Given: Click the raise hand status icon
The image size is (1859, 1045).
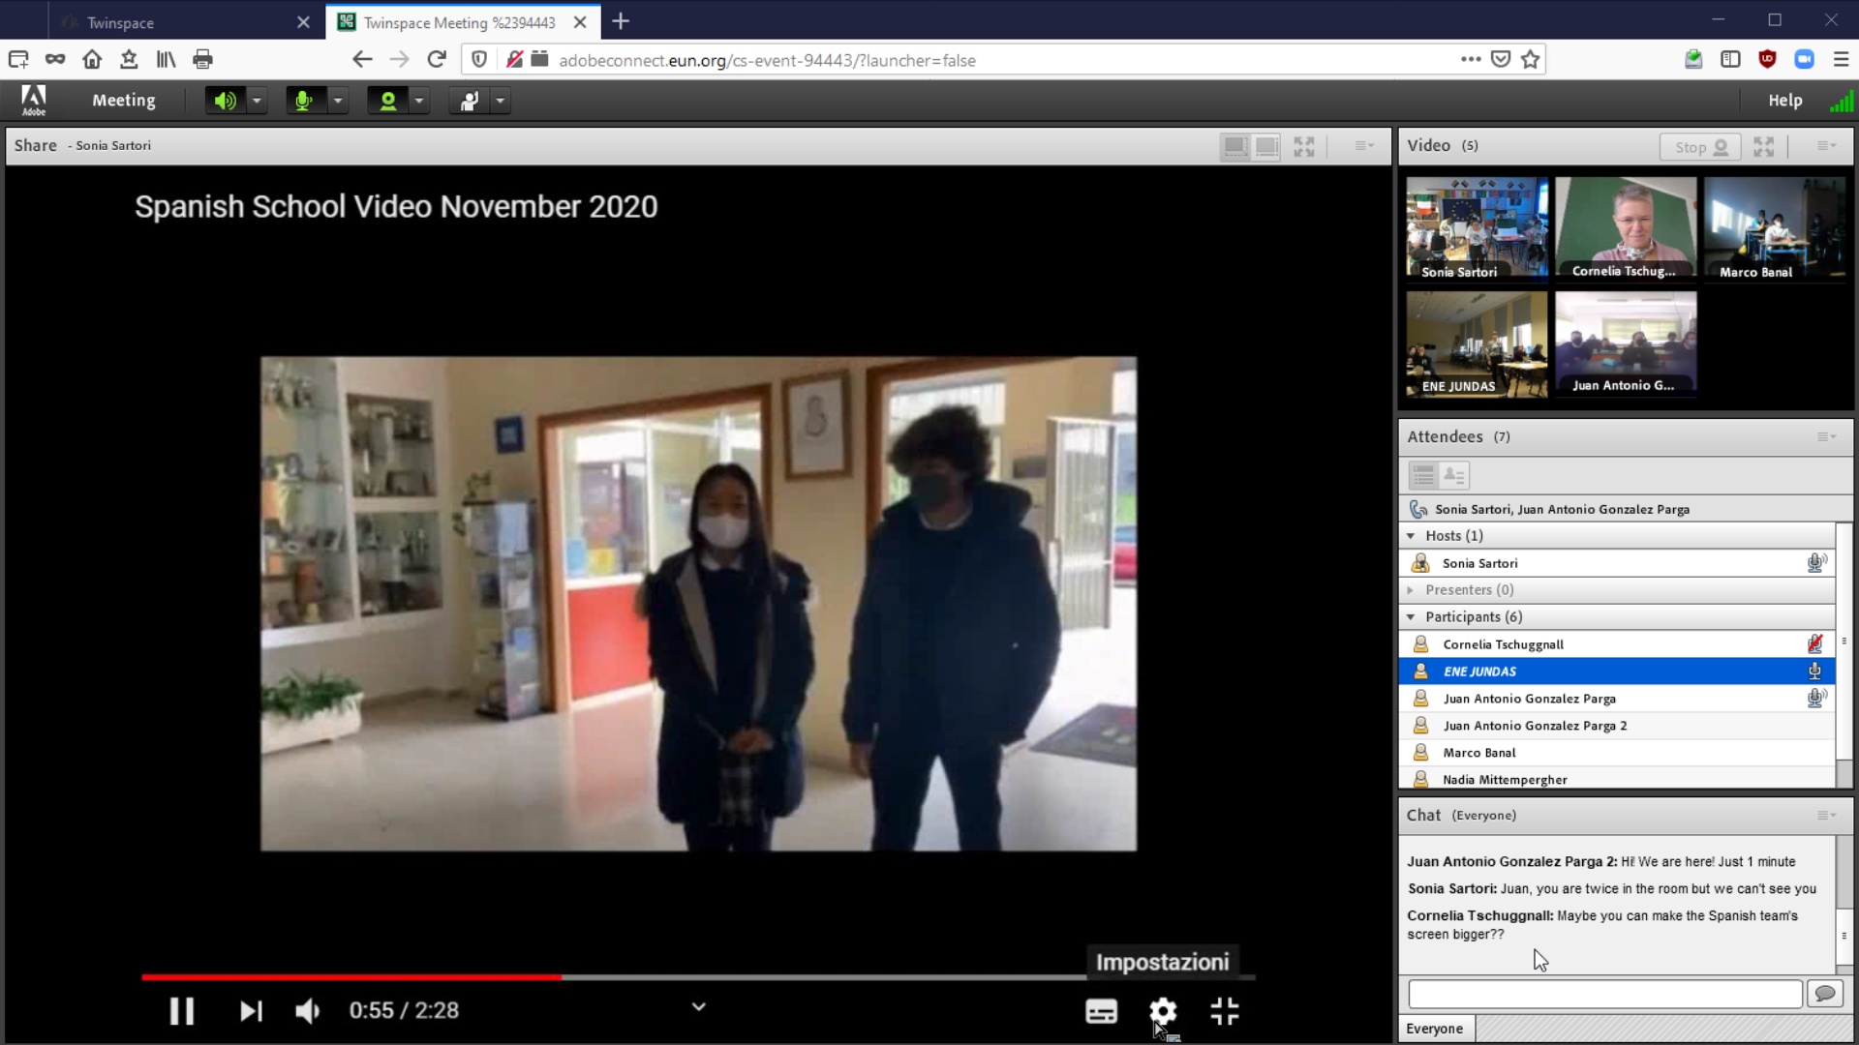Looking at the screenshot, I should [470, 101].
